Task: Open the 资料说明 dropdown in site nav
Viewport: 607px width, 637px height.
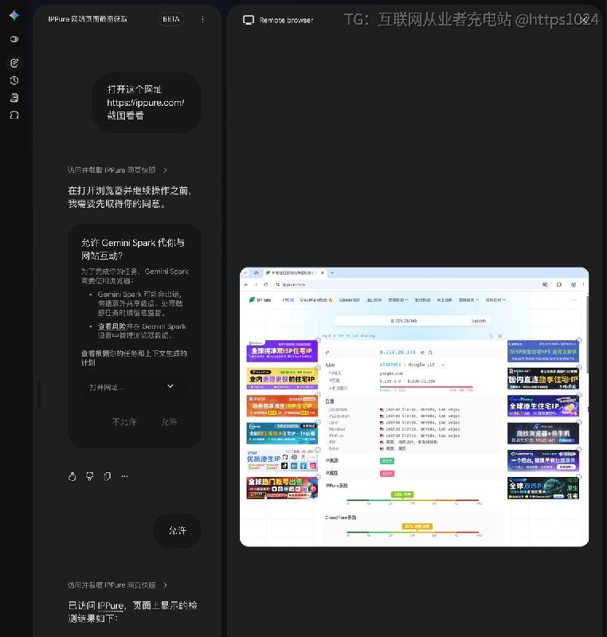Action: click(495, 300)
